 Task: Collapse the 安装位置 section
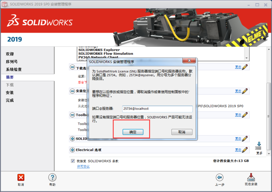(72, 91)
